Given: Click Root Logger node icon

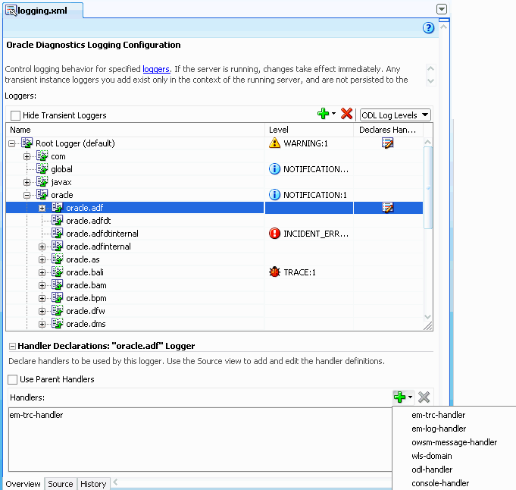Looking at the screenshot, I should (27, 143).
